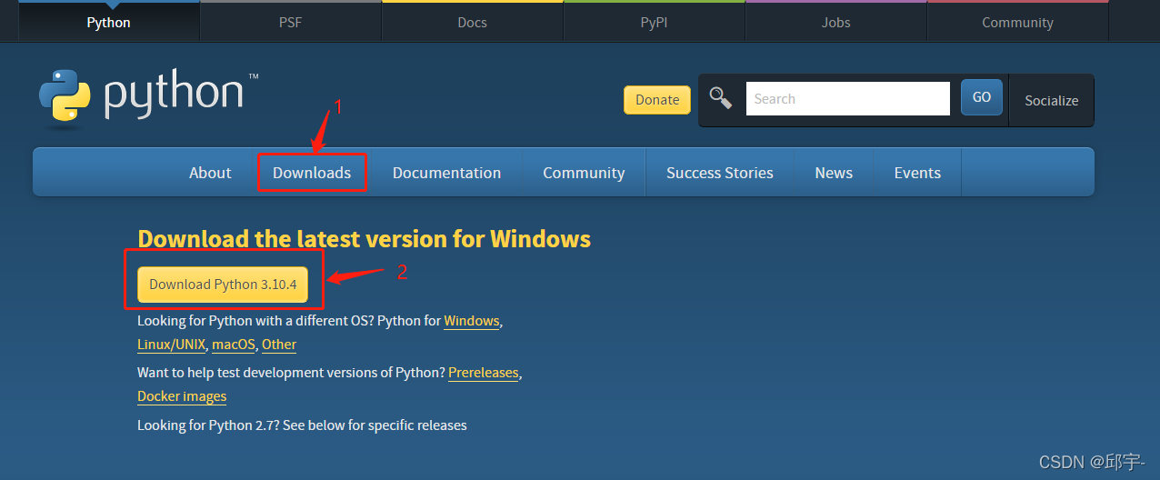
Task: Open Community in the main navigation bar
Action: (x=584, y=173)
